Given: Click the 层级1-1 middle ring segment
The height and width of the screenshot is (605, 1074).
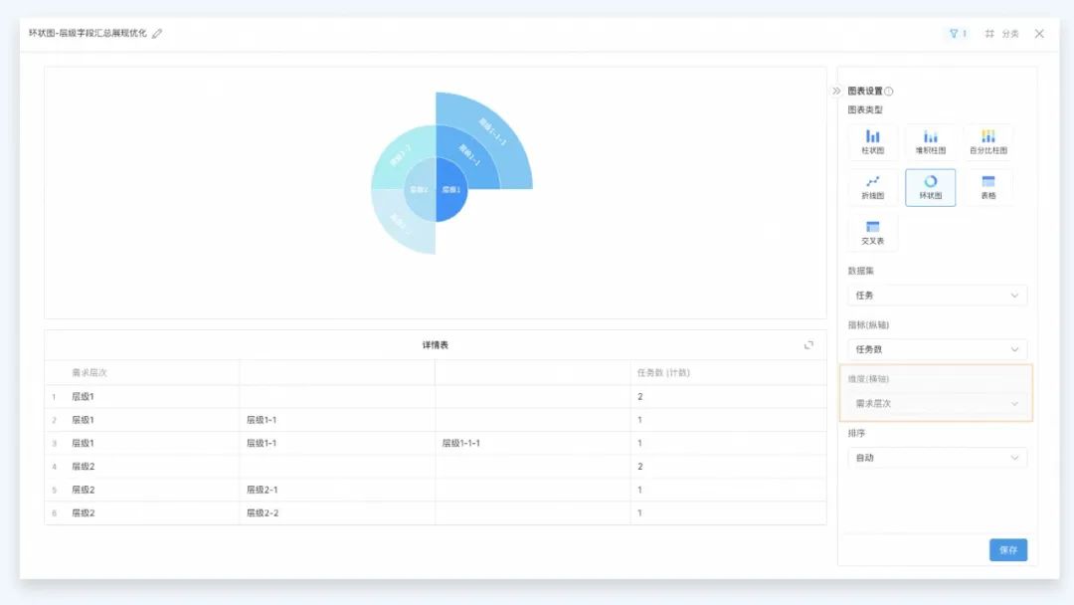Looking at the screenshot, I should click(469, 155).
